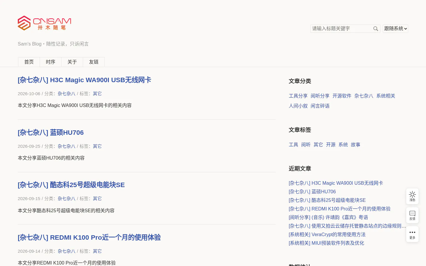The image size is (426, 266).
Task: Open the 闲言碎语 category in sidebar
Action: click(320, 106)
